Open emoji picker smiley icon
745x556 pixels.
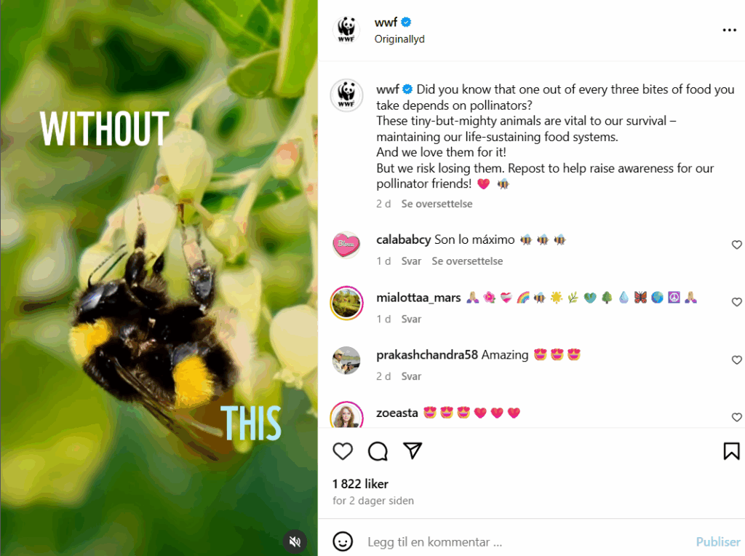tap(343, 541)
